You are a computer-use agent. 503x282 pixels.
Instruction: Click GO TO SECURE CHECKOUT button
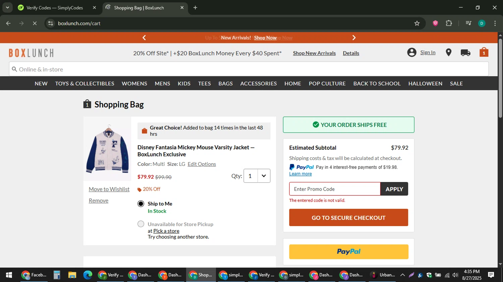[348, 218]
